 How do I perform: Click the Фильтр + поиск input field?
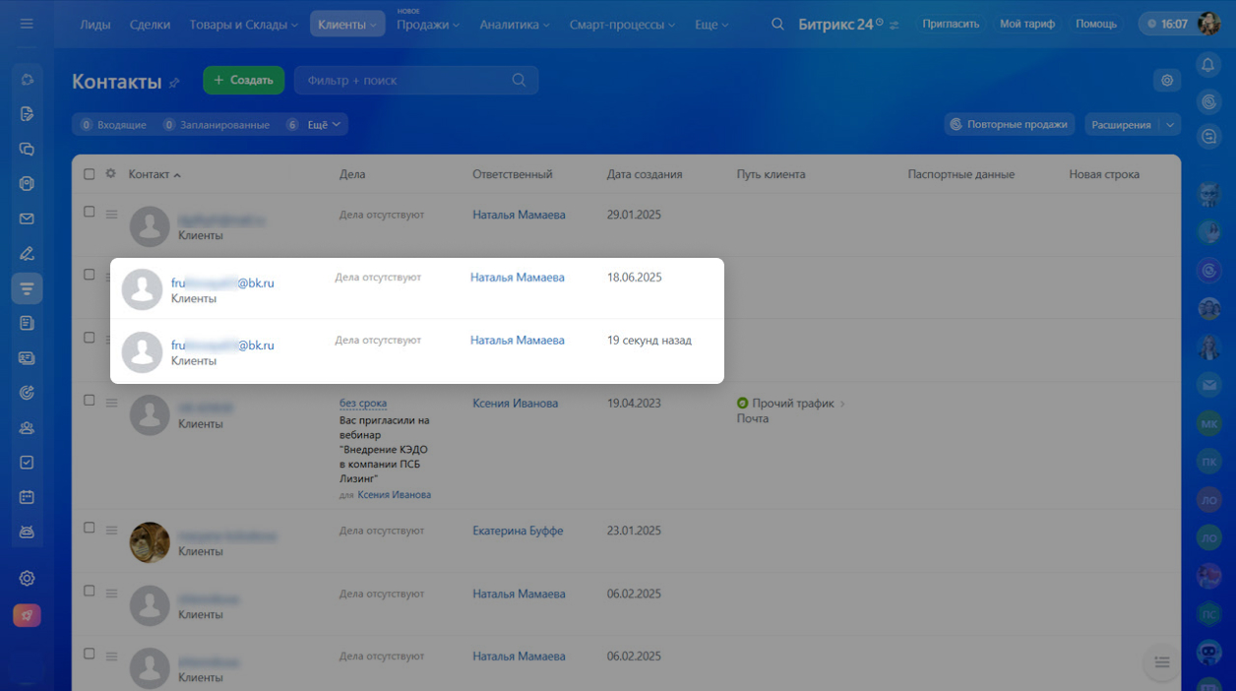(x=403, y=81)
